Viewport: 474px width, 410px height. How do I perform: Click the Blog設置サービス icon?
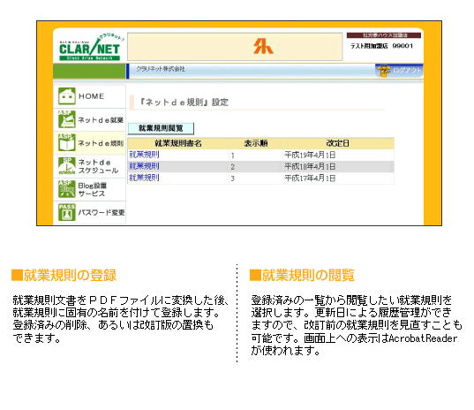(66, 189)
